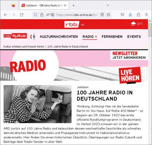Open the Firefox hamburger application menu
Screen dimensions: 152x145
pyautogui.click(x=146, y=15)
